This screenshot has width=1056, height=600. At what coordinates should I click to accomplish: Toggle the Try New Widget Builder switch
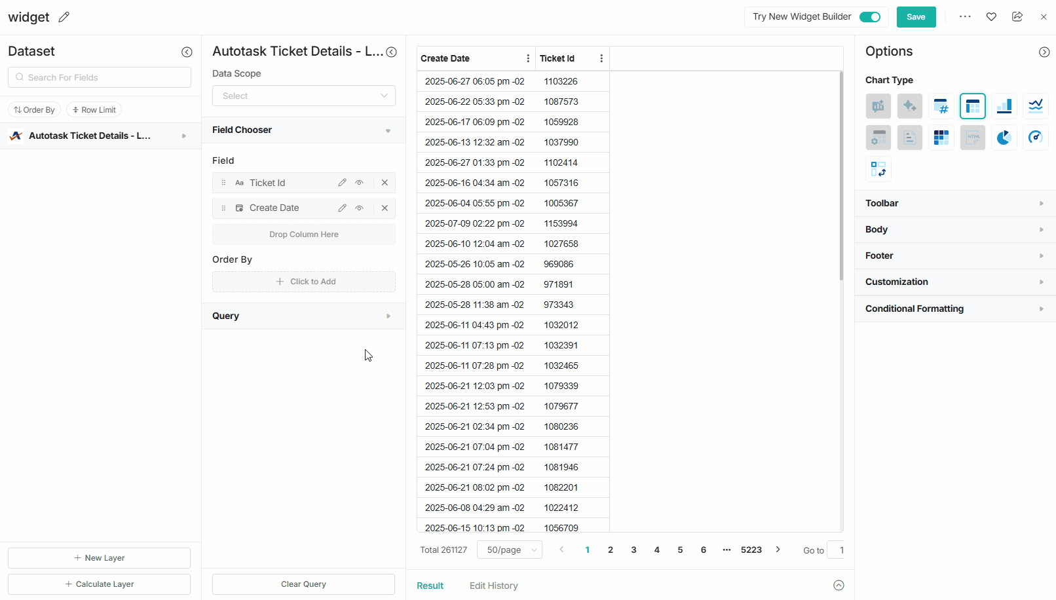(x=869, y=17)
